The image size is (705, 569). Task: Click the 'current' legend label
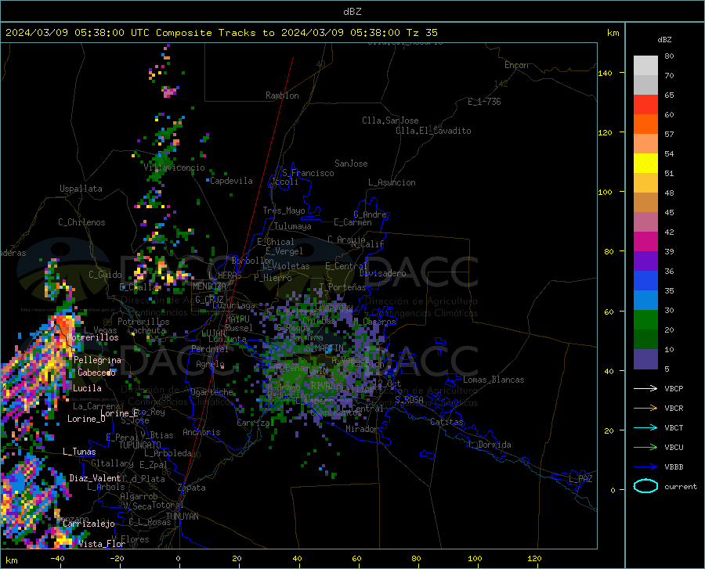coord(681,486)
